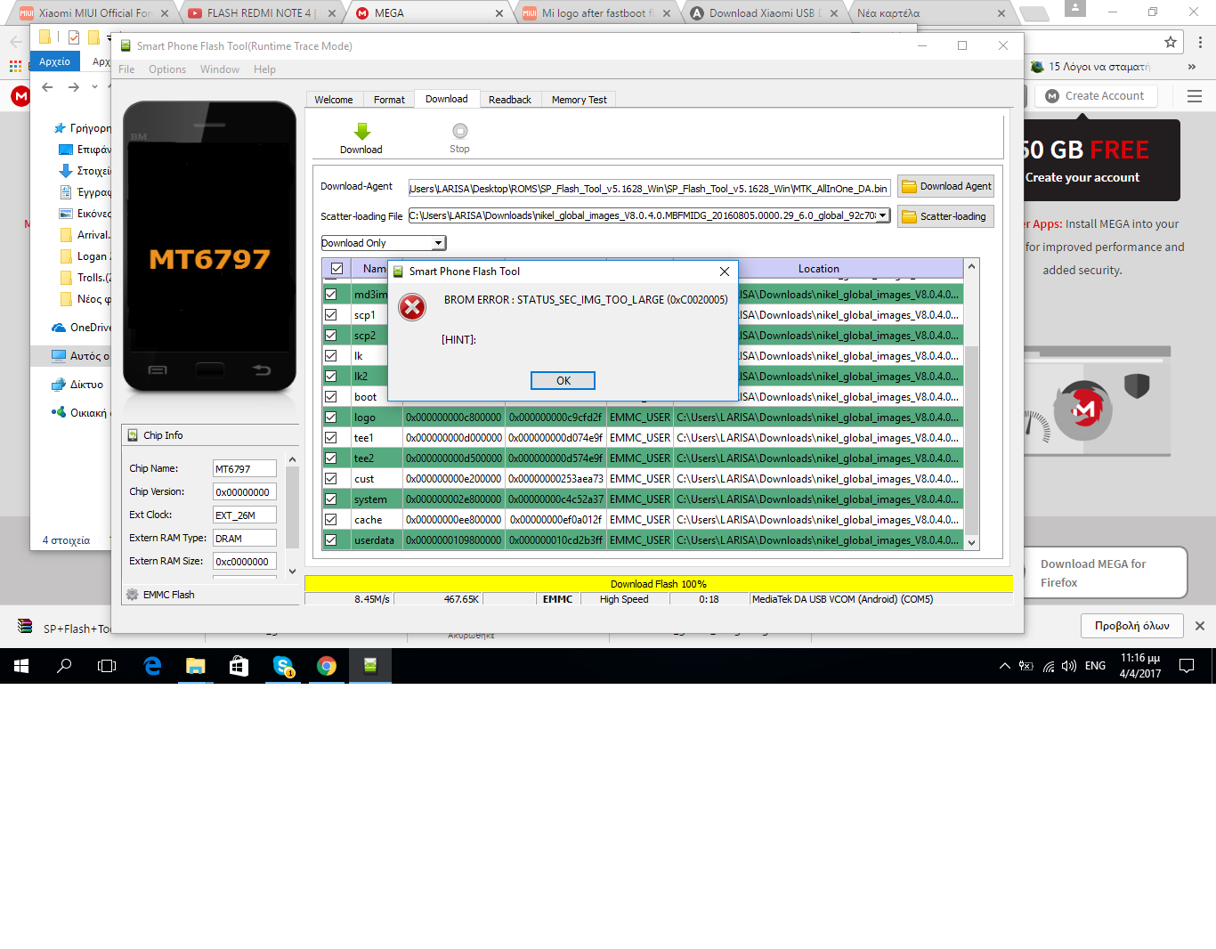Switch to the Format tab

(389, 100)
